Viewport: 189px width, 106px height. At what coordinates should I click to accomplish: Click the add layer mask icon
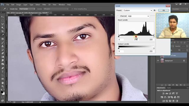coord(170,85)
